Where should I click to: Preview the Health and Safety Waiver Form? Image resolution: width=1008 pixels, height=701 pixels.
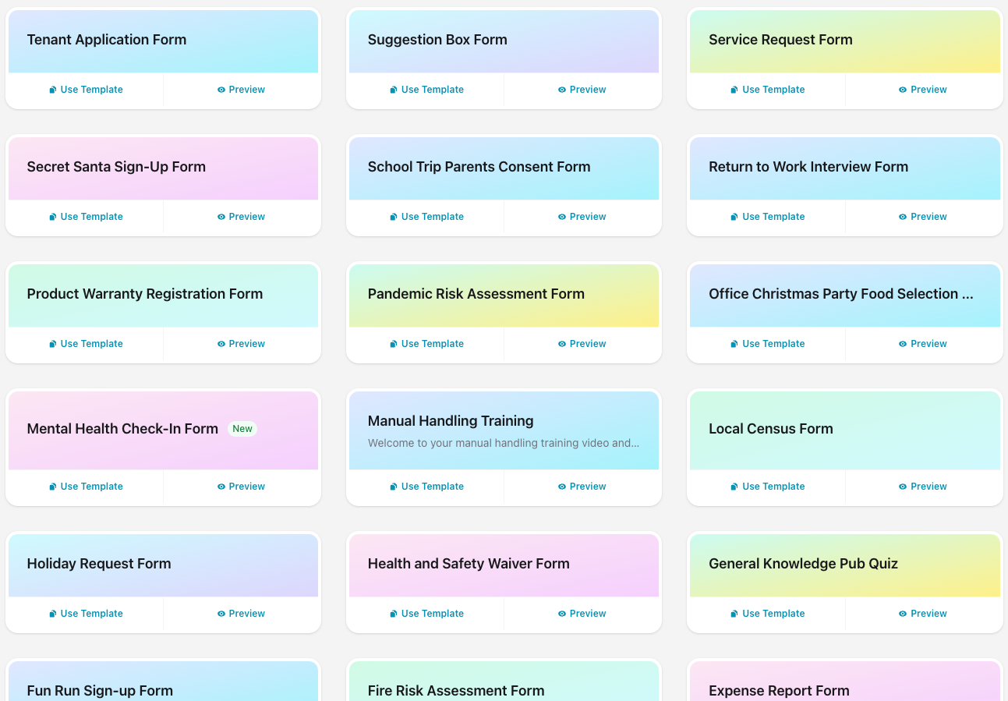[x=582, y=613]
